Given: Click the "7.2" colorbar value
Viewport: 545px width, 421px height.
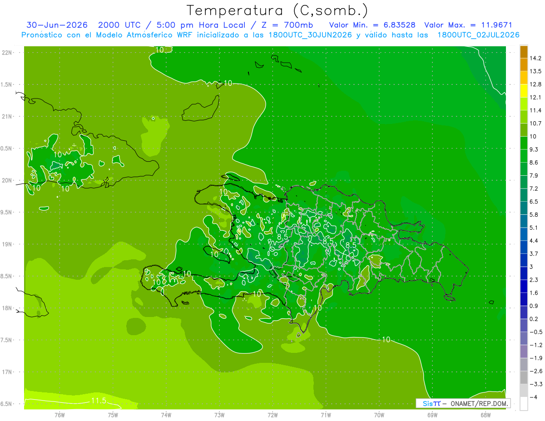Looking at the screenshot, I should [x=535, y=188].
